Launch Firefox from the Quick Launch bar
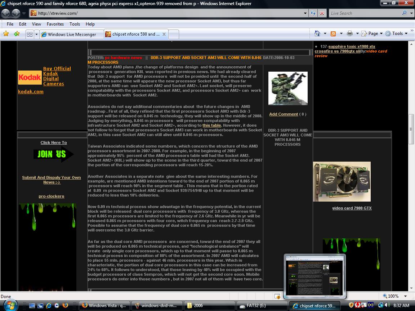 [65, 305]
